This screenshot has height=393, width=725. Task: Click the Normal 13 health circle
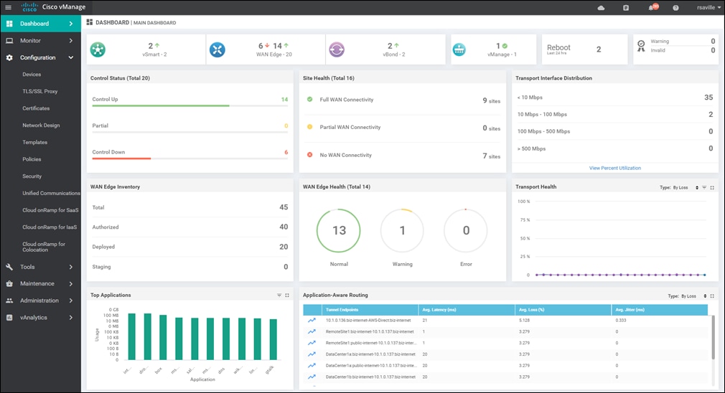click(x=339, y=230)
